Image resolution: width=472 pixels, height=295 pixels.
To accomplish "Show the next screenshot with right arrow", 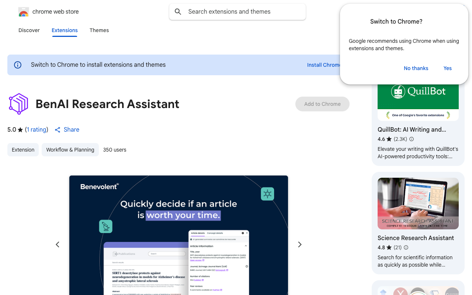I will coord(300,244).
